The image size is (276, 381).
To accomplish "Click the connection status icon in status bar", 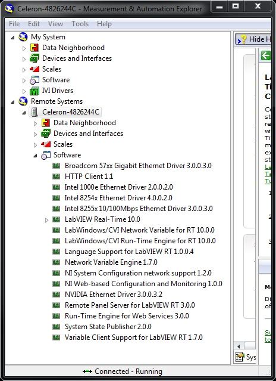I will click(x=87, y=371).
